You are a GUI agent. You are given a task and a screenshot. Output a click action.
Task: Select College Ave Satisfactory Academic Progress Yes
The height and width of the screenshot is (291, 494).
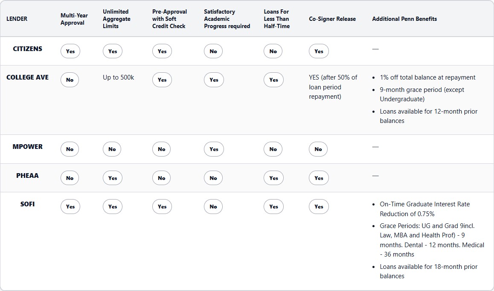(214, 80)
